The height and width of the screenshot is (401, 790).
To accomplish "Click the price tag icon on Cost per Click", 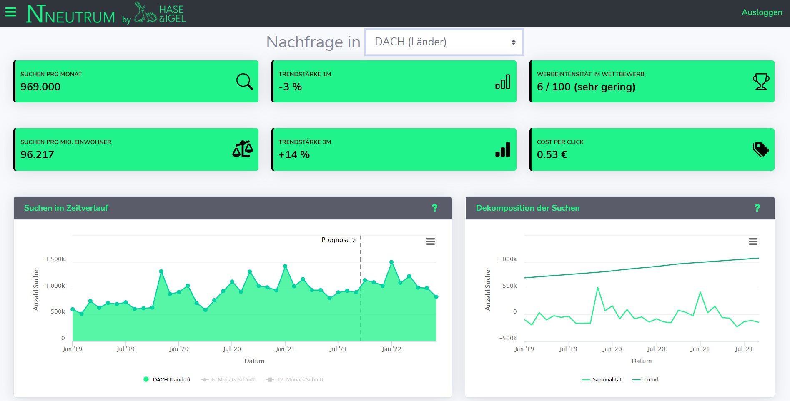I will 761,149.
